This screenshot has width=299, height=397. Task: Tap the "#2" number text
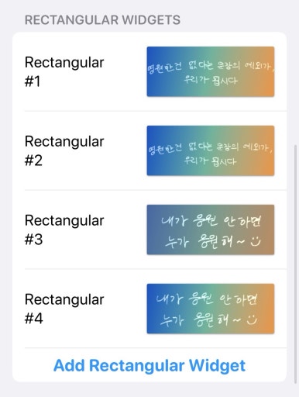click(33, 161)
